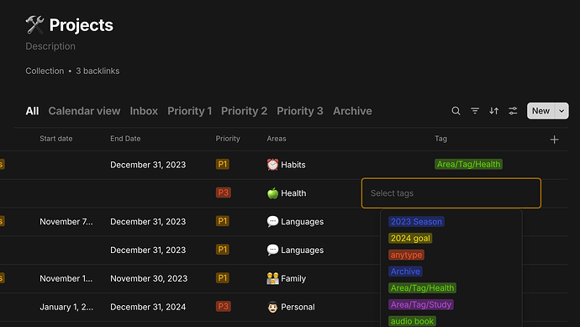Image resolution: width=580 pixels, height=327 pixels.
Task: Click the hammer and wrench Projects icon
Action: click(x=34, y=24)
